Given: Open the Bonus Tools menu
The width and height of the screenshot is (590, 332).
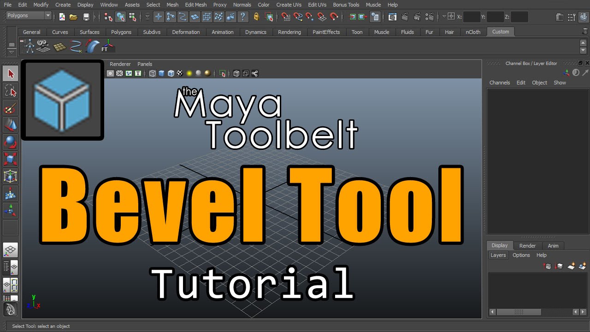Looking at the screenshot, I should click(346, 5).
